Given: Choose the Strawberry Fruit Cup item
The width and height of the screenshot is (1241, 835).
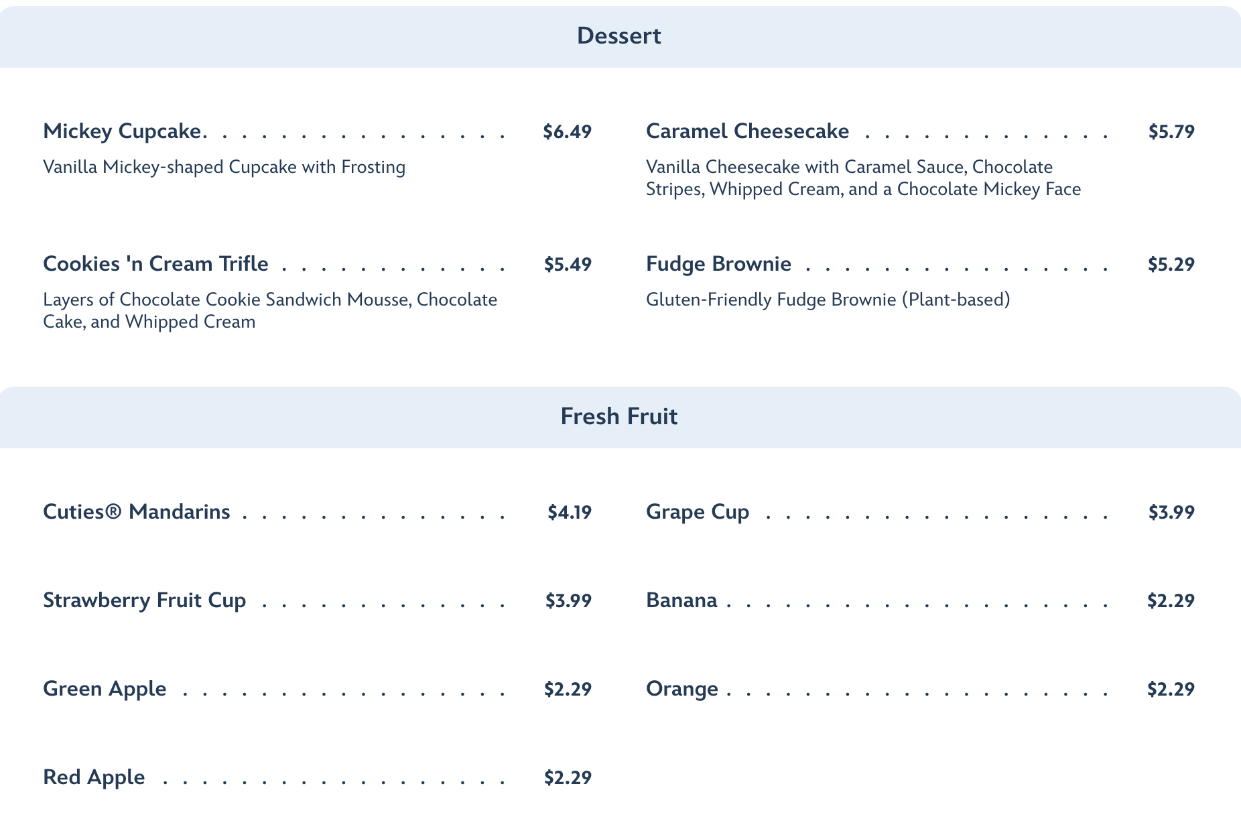Looking at the screenshot, I should (145, 600).
